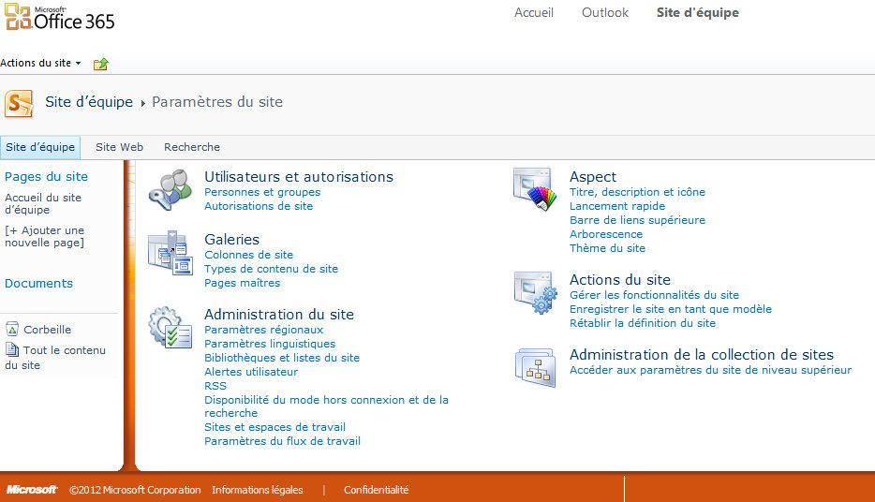Click Ajouter une nouvelle page link
Viewport: 875px width, 502px height.
(45, 237)
